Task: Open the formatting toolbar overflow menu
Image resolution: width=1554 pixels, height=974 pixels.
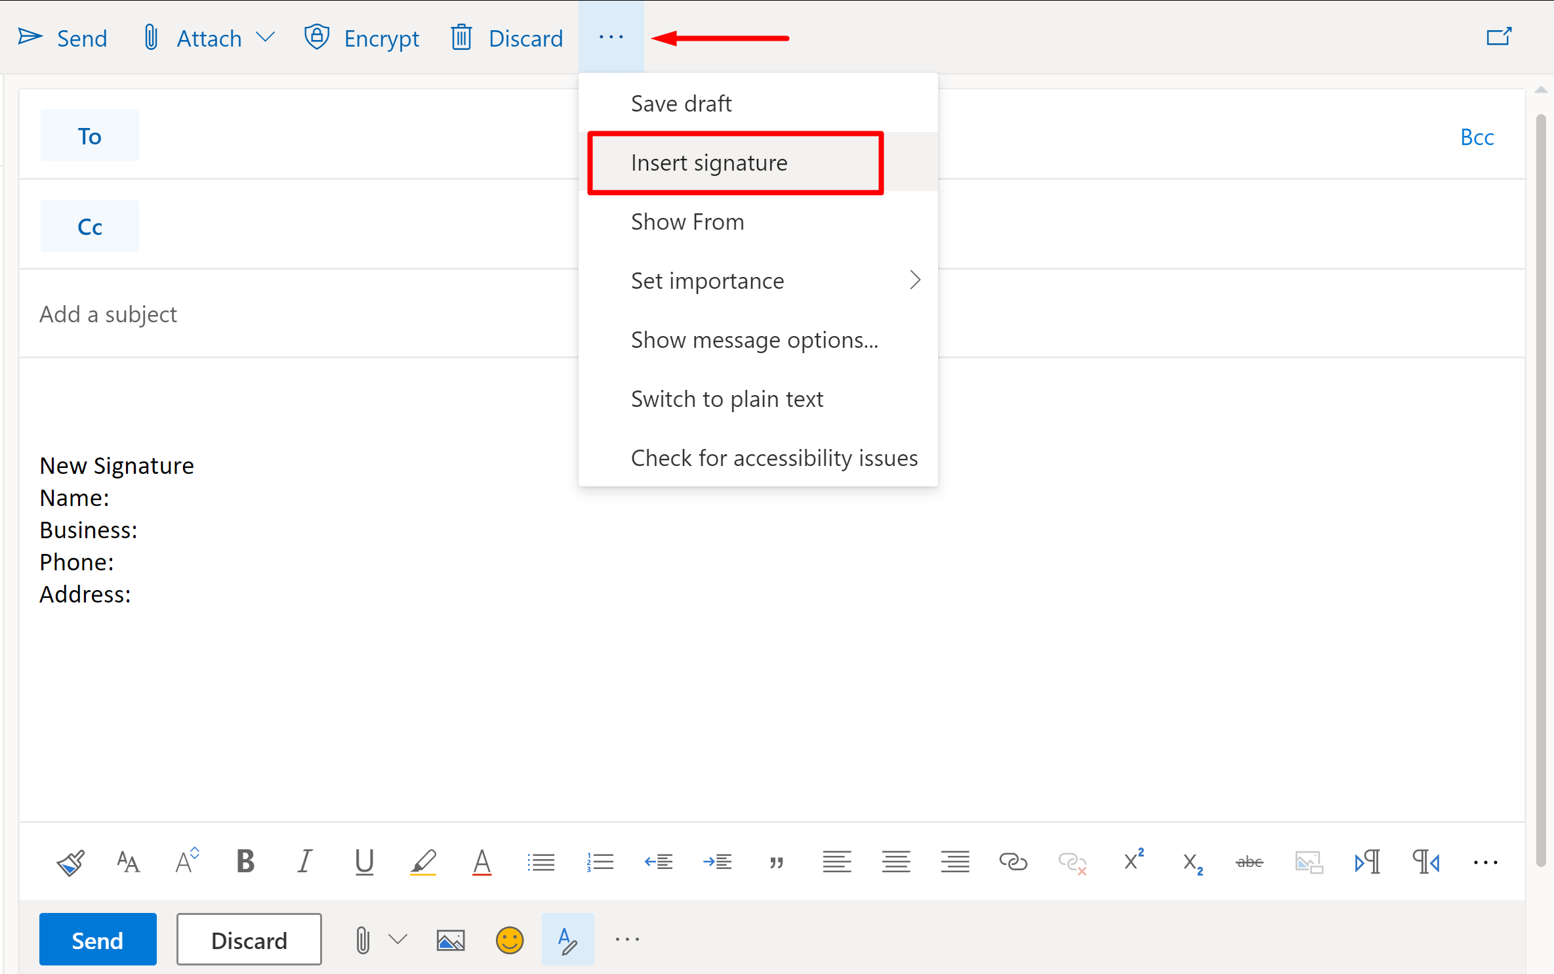Action: pyautogui.click(x=1485, y=862)
